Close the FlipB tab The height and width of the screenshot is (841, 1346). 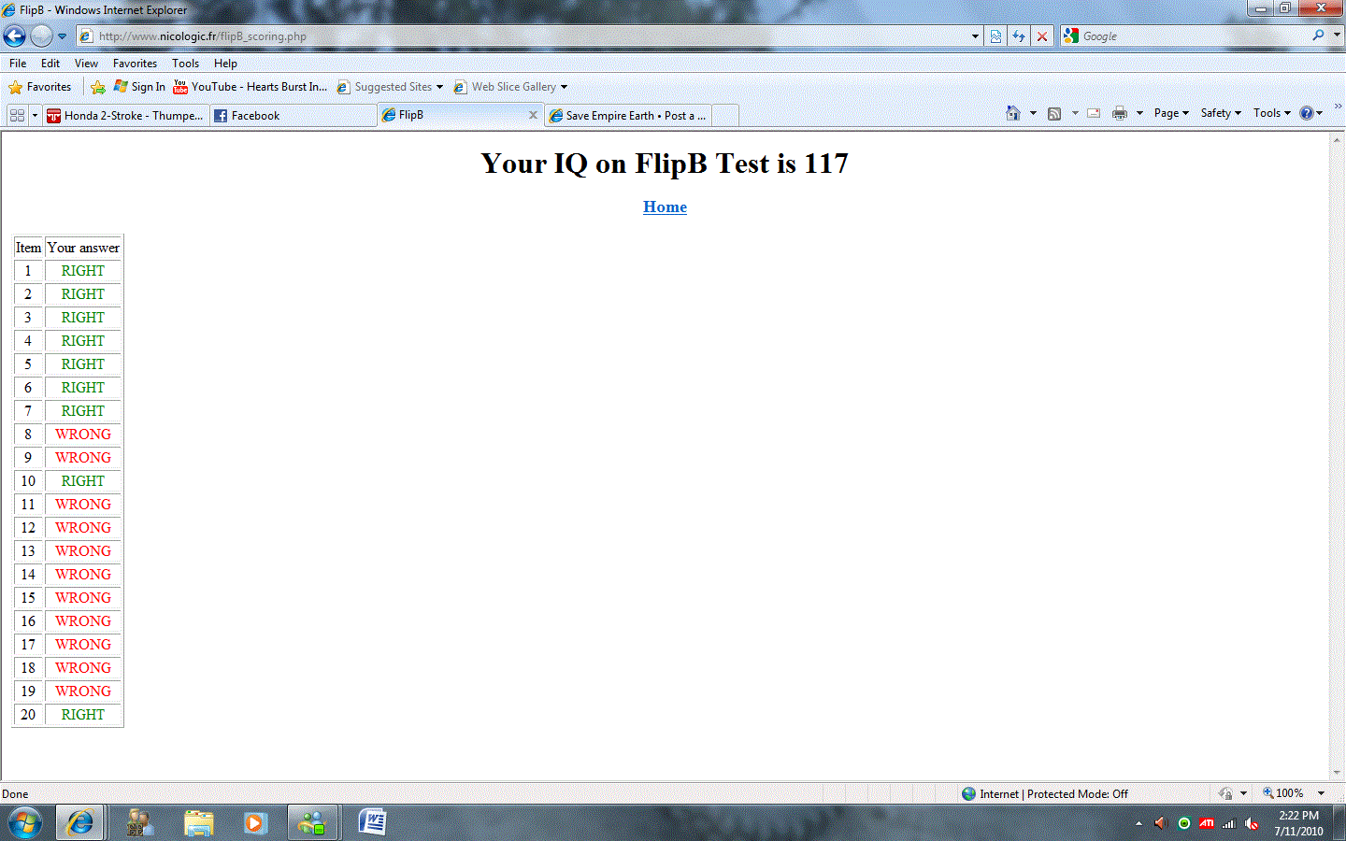[x=533, y=115]
